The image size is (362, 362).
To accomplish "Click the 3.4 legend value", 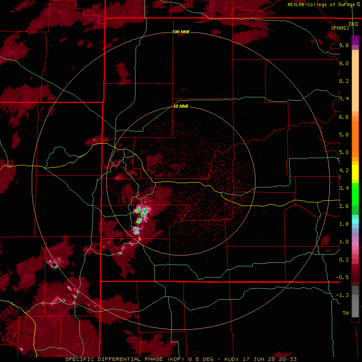I will (x=344, y=188).
